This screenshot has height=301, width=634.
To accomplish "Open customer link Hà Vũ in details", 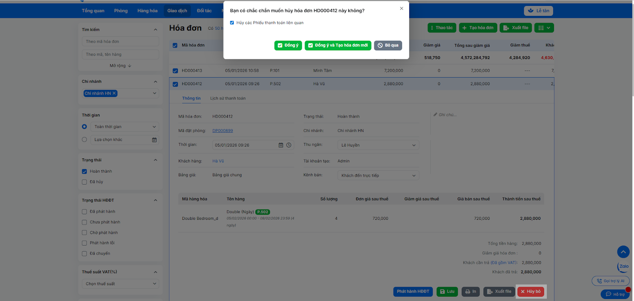I will [x=218, y=161].
